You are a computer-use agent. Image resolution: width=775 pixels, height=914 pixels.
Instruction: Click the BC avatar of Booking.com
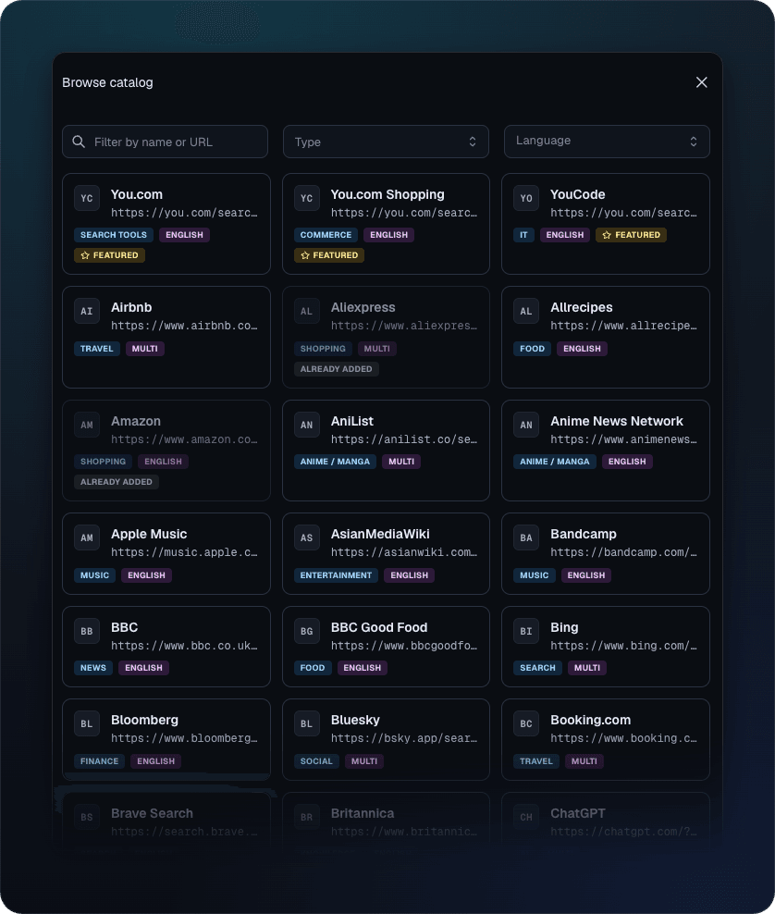pos(526,724)
